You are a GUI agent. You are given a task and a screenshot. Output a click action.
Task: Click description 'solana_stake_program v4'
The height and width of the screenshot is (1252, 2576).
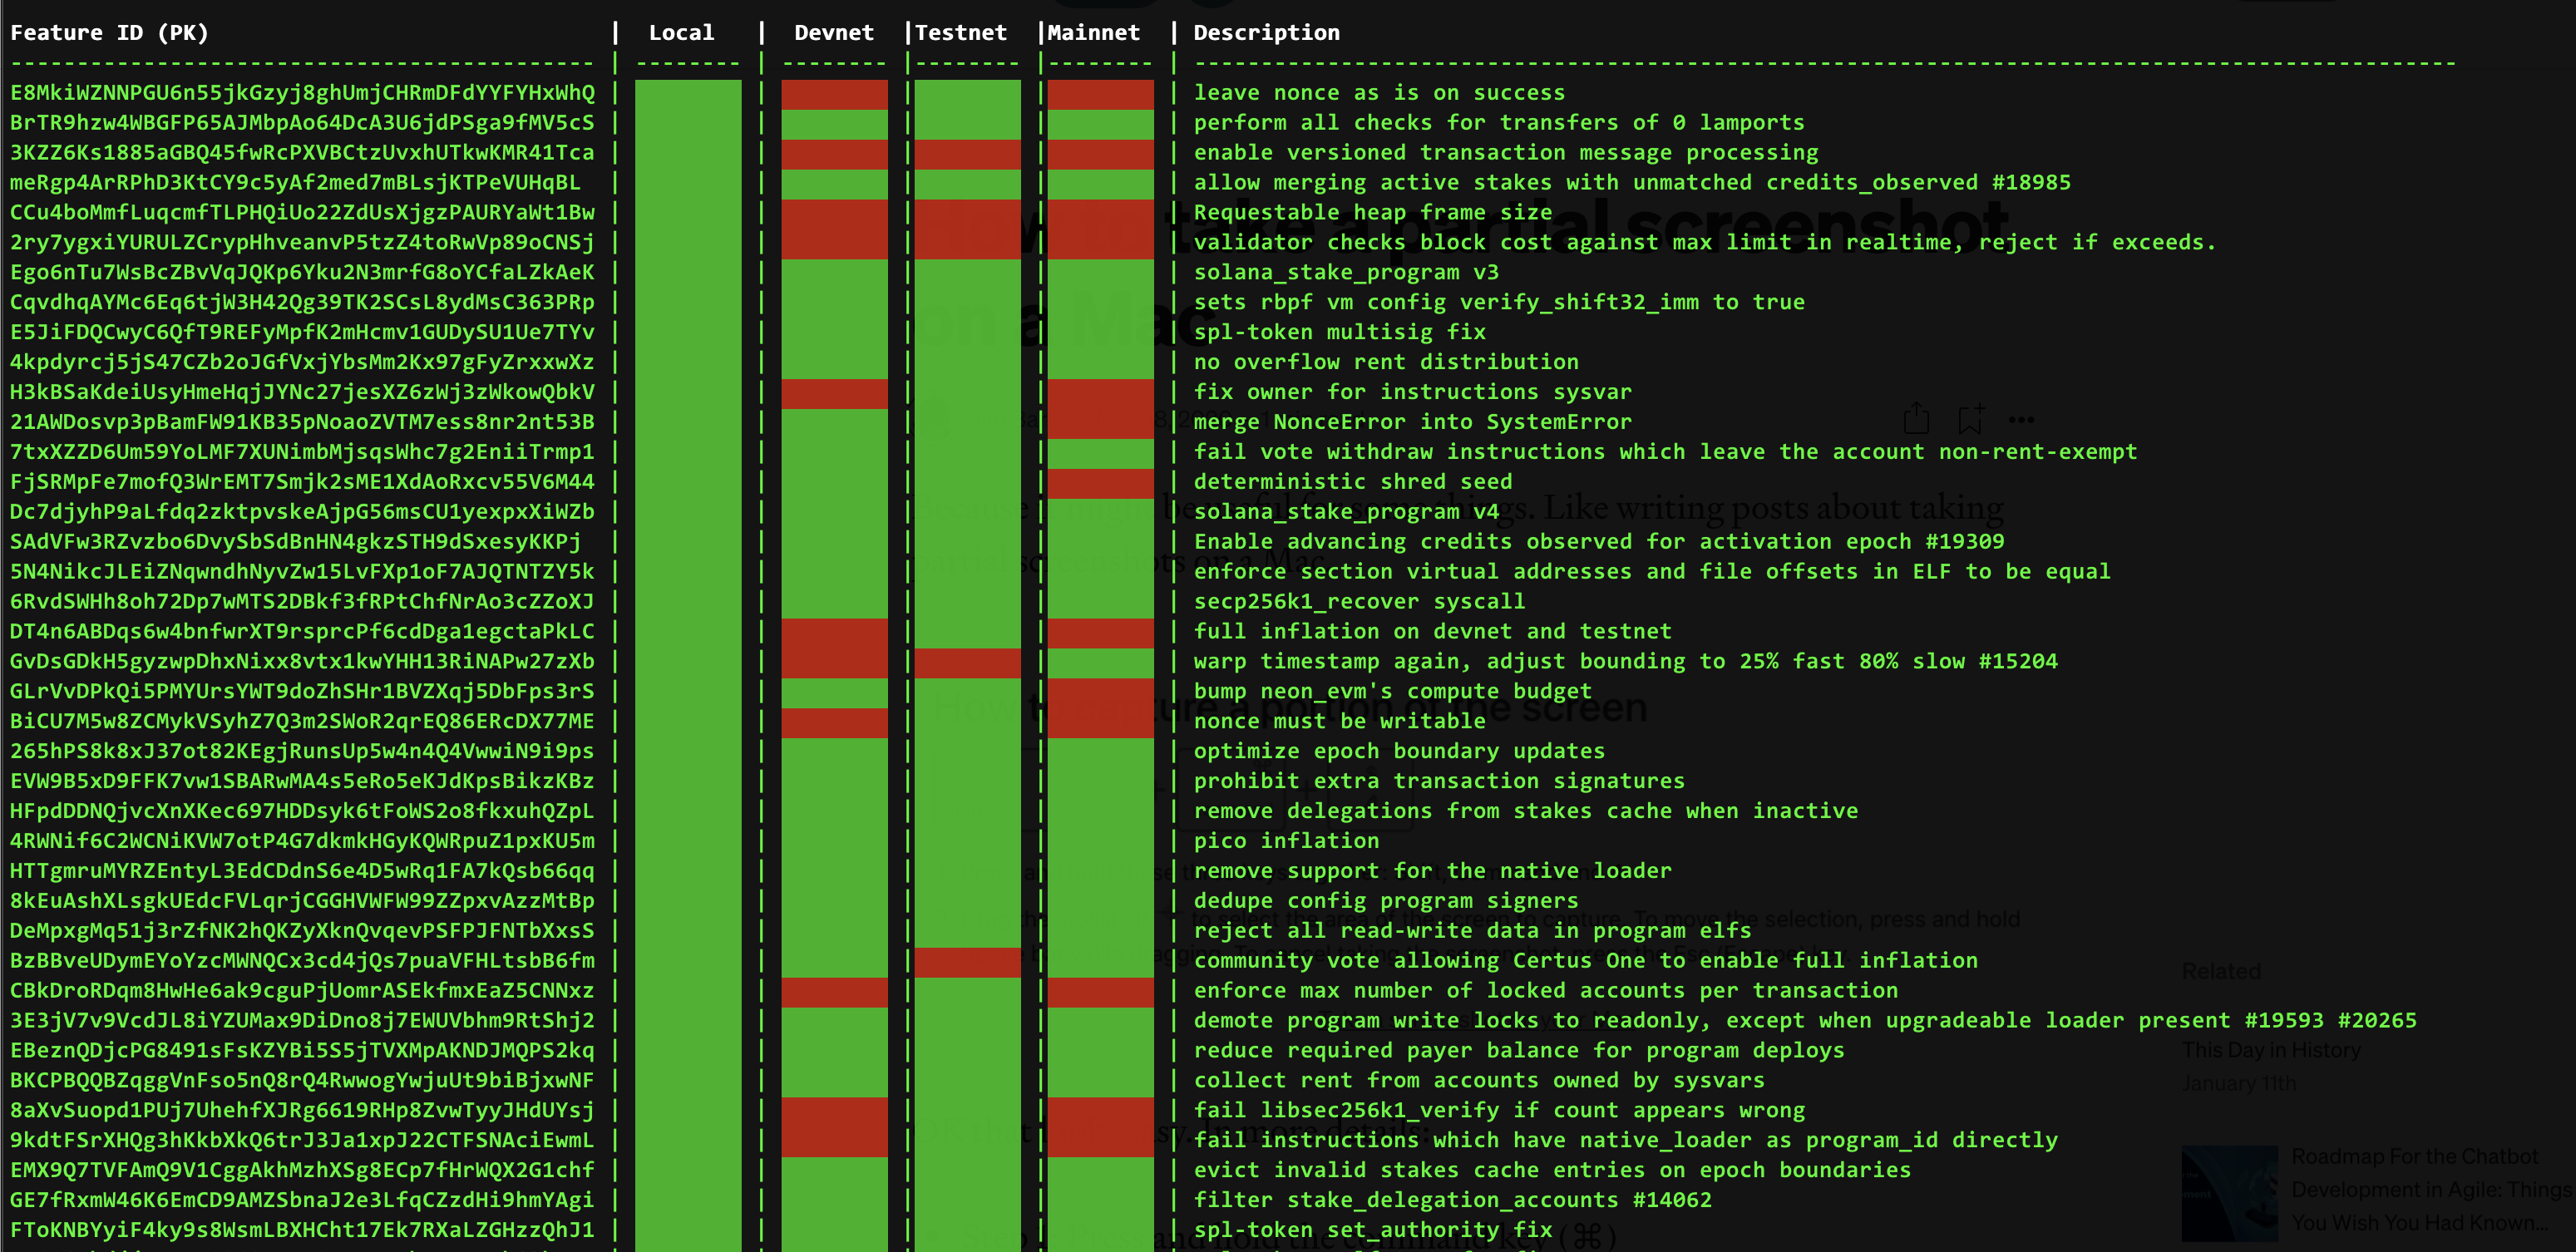[x=1346, y=512]
